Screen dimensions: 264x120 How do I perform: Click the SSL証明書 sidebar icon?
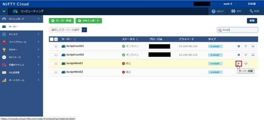(4, 73)
